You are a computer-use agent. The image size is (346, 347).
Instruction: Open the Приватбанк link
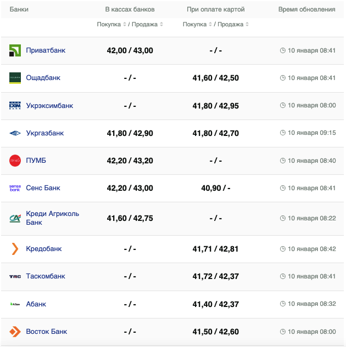[x=46, y=50]
